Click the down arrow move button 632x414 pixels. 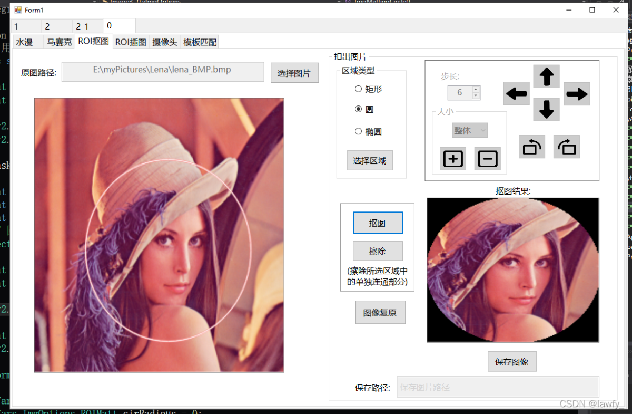(x=546, y=110)
